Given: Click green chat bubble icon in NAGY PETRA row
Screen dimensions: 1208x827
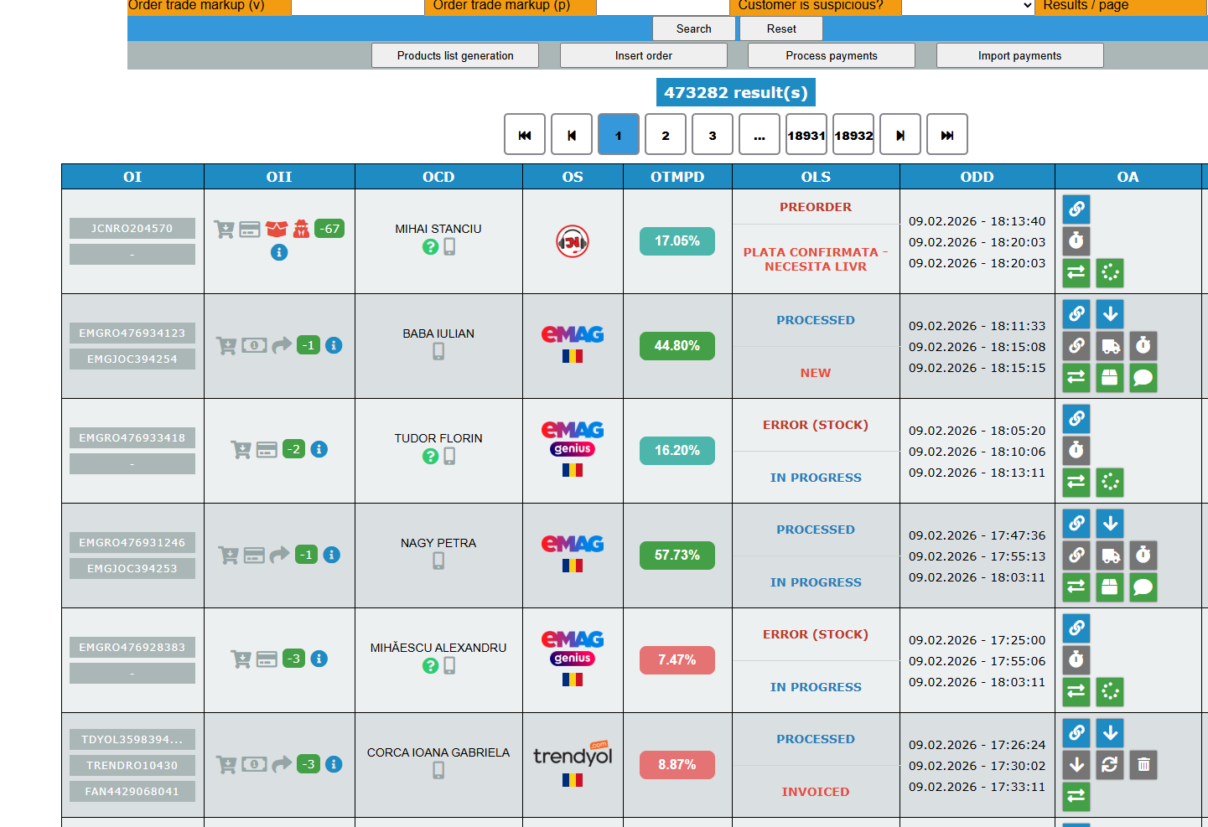Looking at the screenshot, I should pyautogui.click(x=1143, y=587).
